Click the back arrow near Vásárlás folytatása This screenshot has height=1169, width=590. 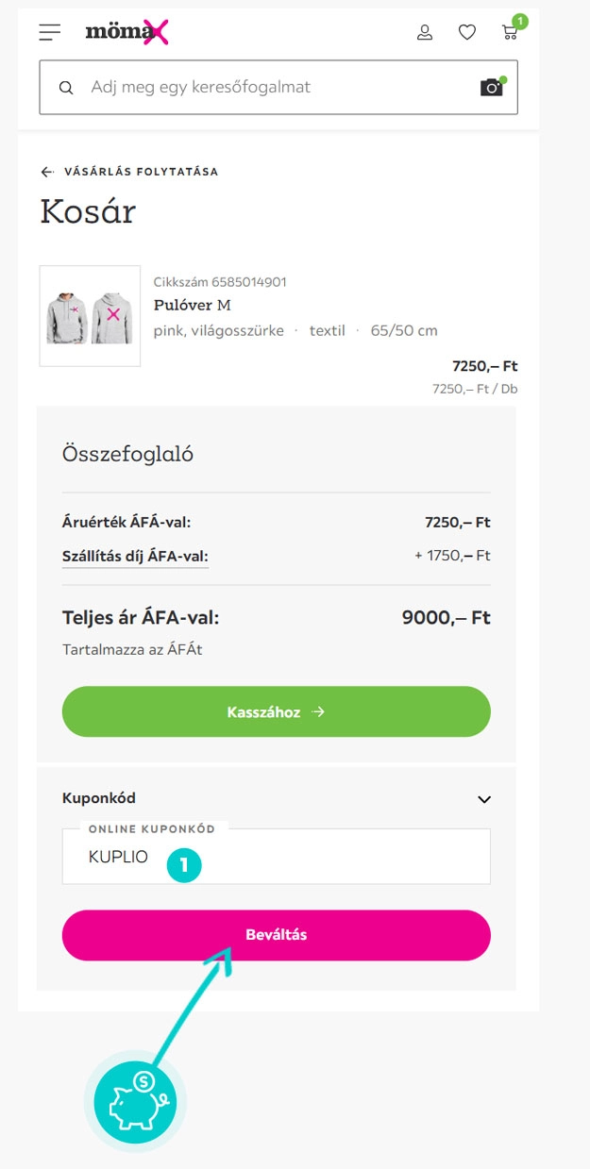point(47,172)
